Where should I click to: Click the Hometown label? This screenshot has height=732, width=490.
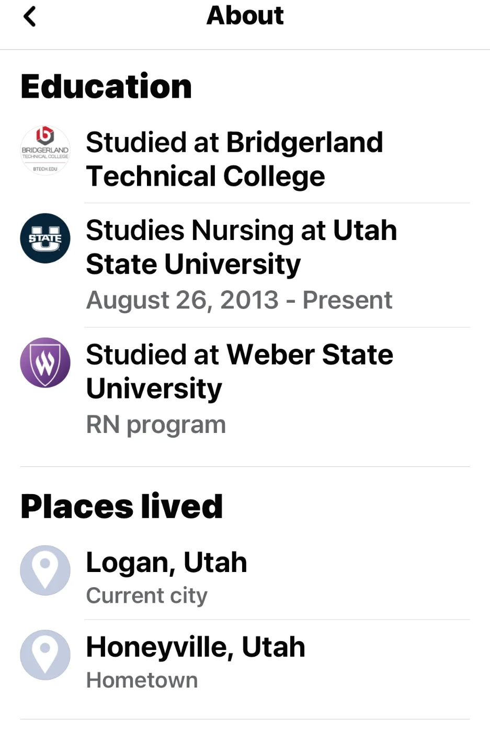click(142, 680)
